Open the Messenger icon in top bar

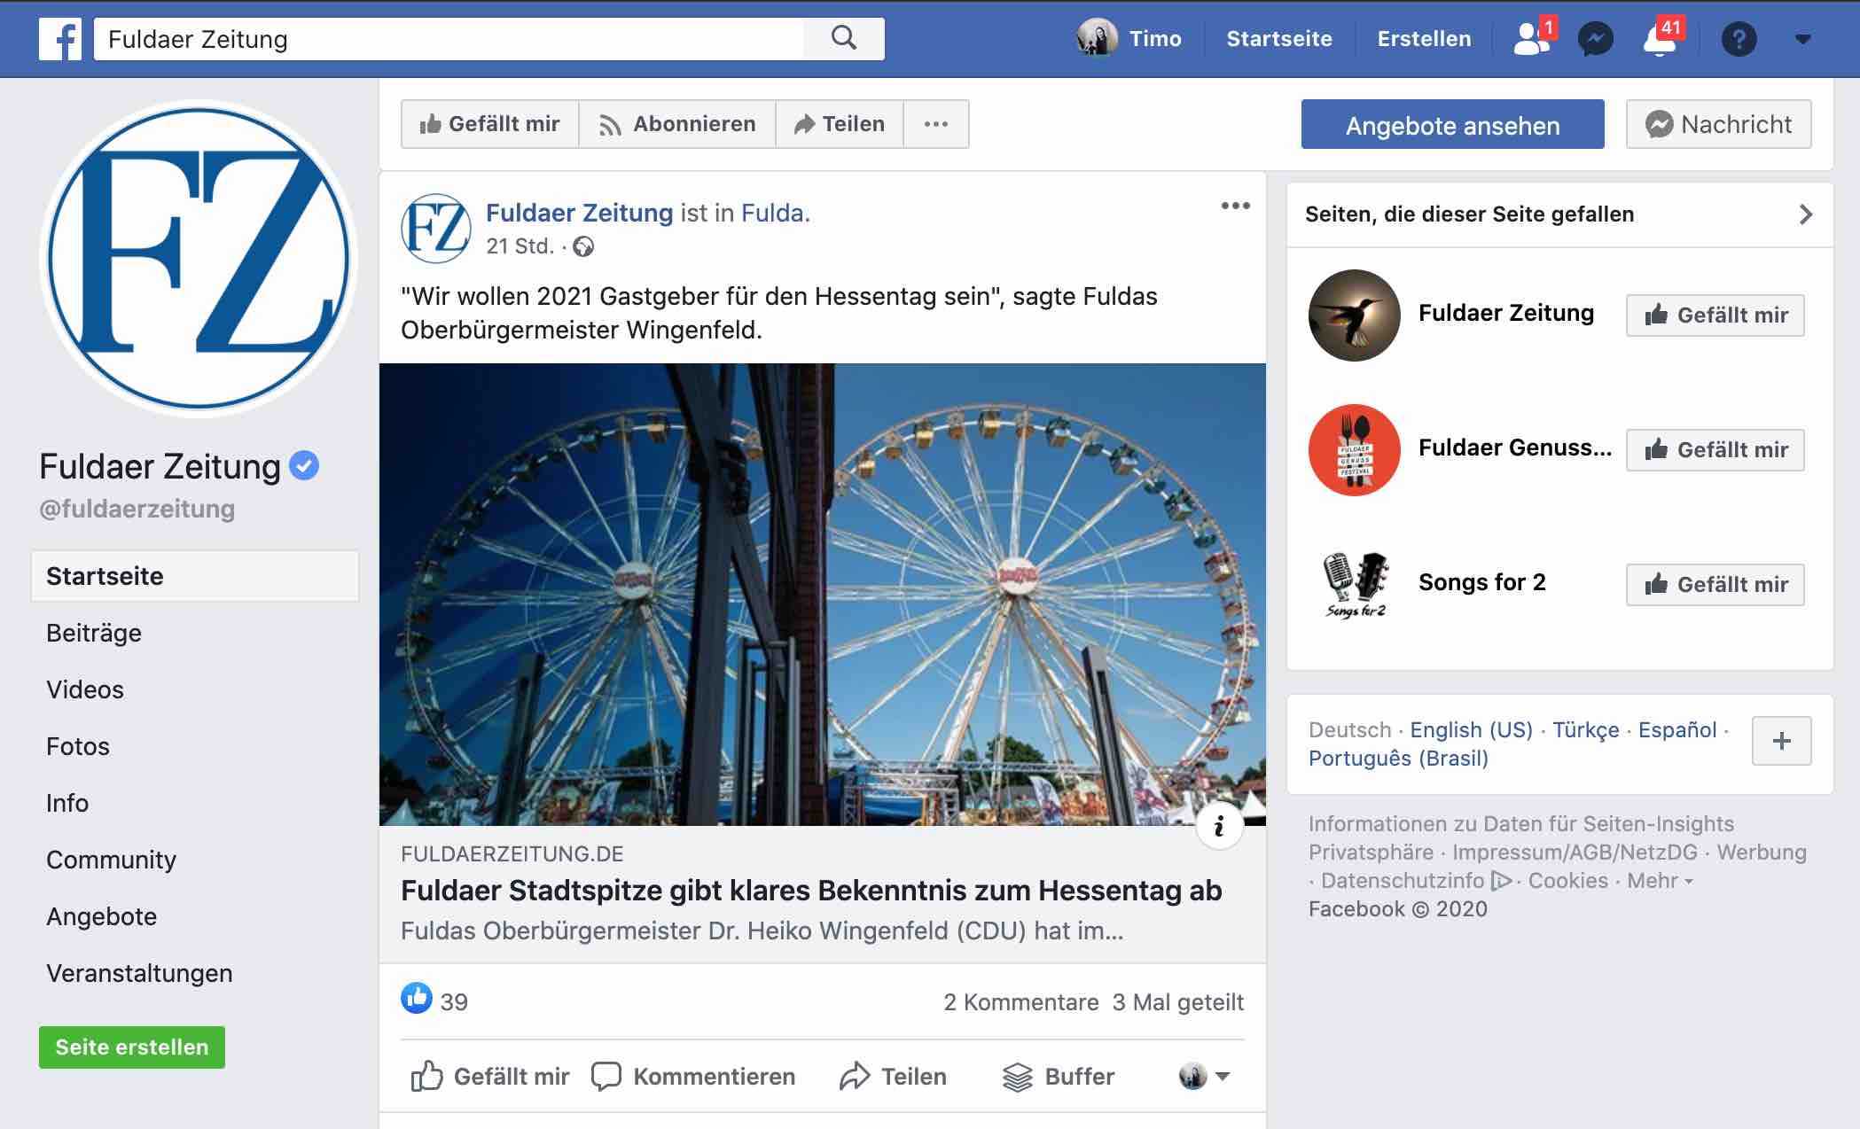coord(1595,39)
